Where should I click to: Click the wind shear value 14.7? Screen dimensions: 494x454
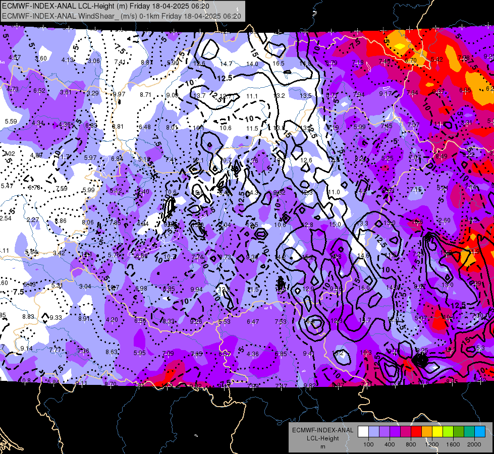tap(226, 64)
